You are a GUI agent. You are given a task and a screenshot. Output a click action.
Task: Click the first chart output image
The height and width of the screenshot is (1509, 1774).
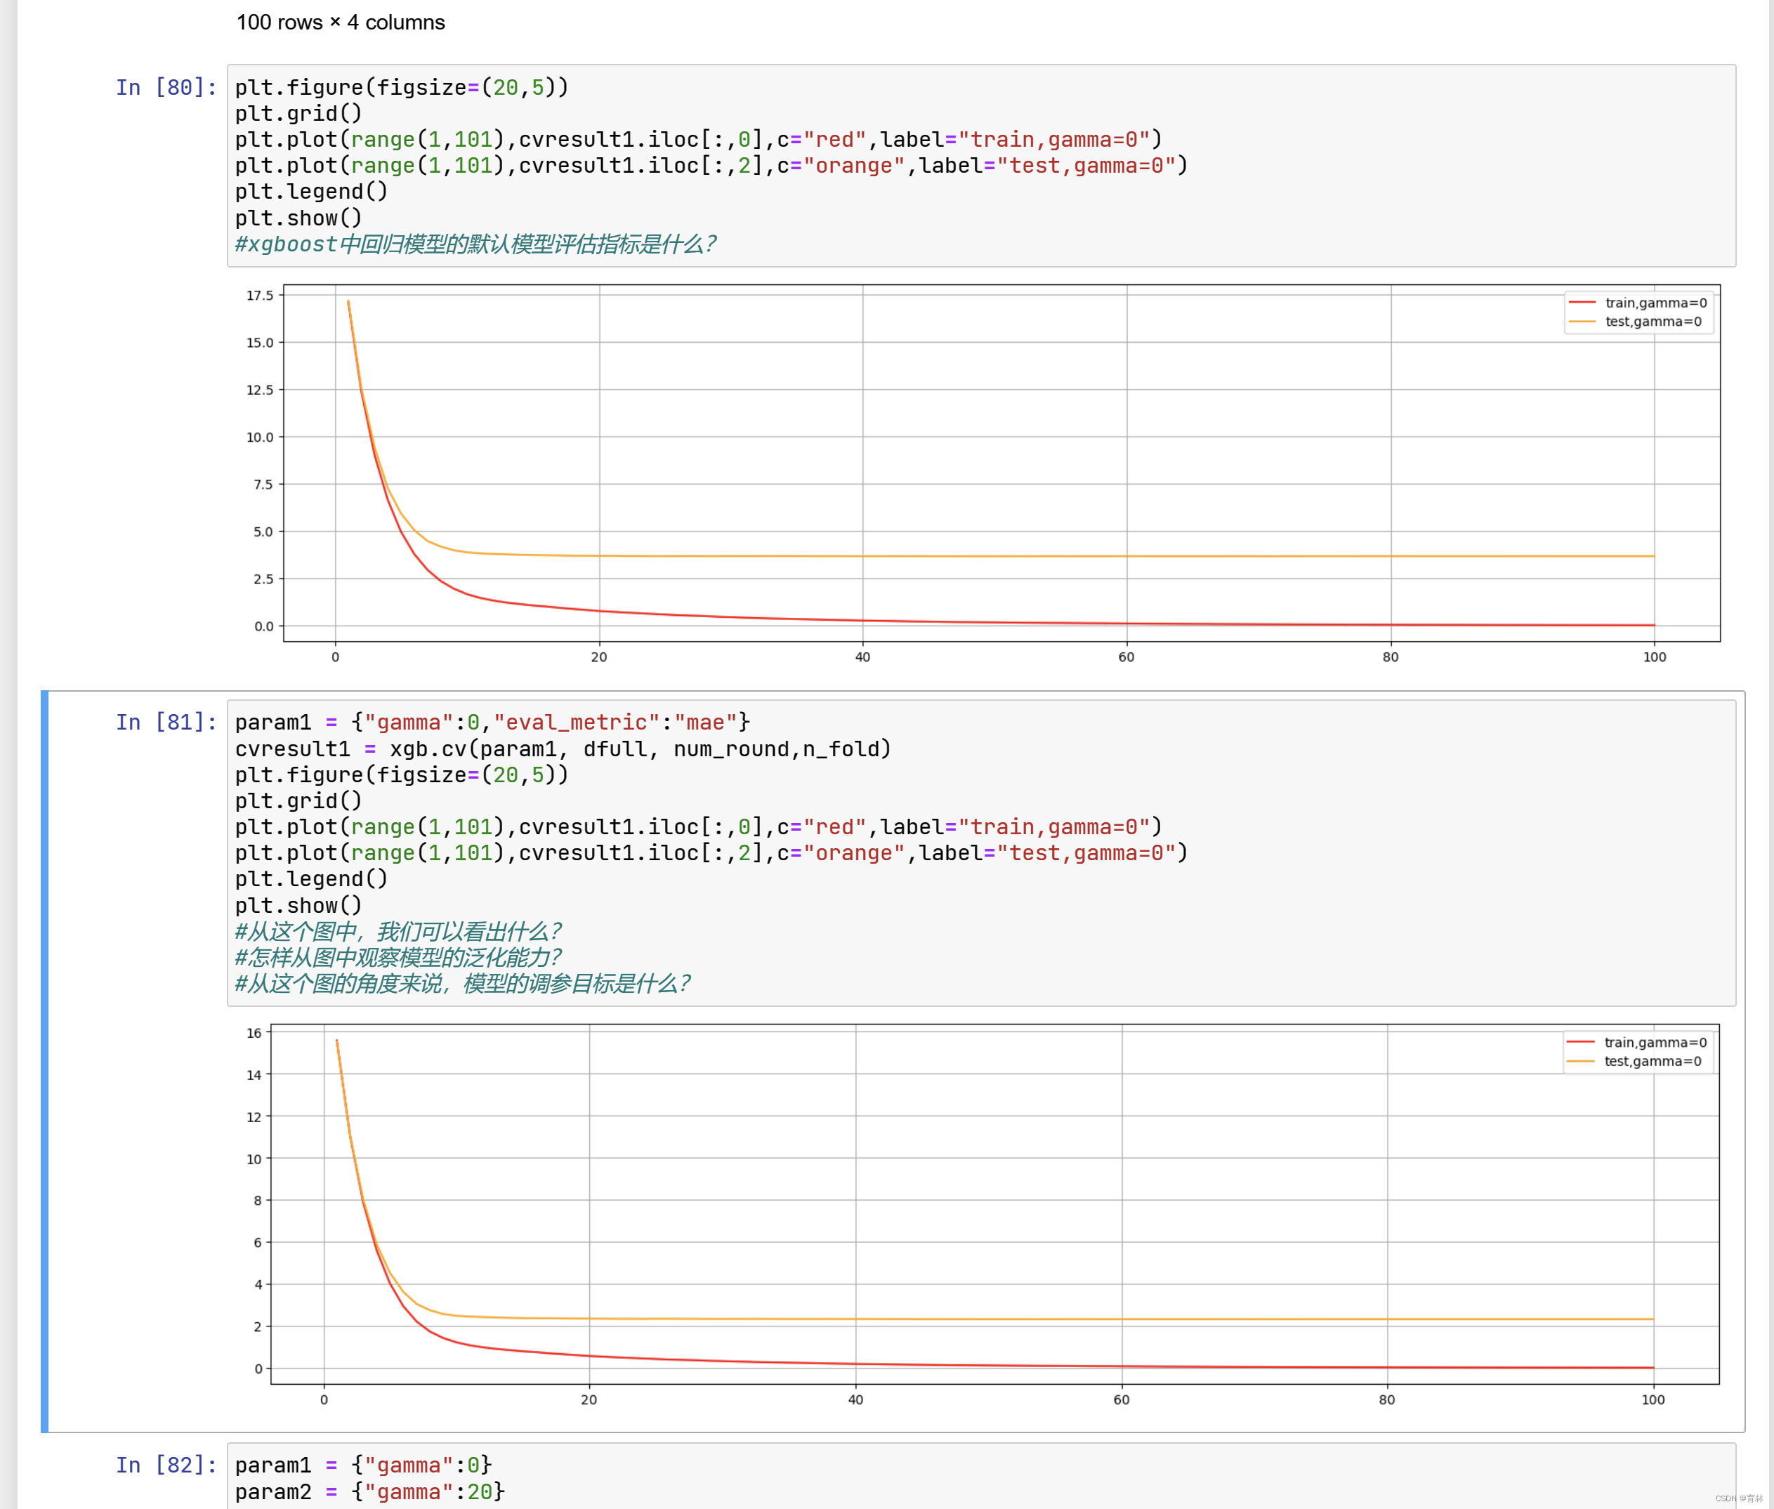(981, 475)
